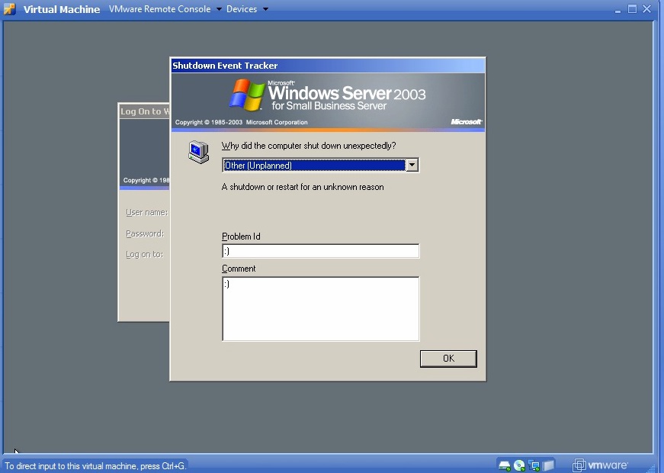
Task: Click inside the Comment text area
Action: click(x=321, y=308)
